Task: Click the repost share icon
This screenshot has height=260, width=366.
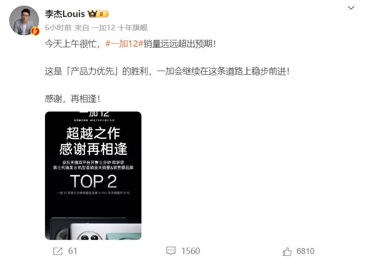Action: point(58,251)
